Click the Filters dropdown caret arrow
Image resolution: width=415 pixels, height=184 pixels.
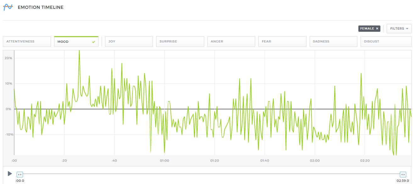click(x=407, y=29)
